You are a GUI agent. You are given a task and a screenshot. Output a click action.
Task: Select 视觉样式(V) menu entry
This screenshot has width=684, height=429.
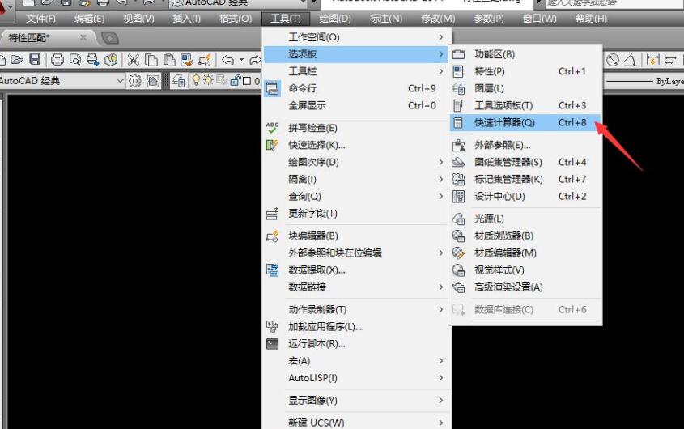coord(525,270)
